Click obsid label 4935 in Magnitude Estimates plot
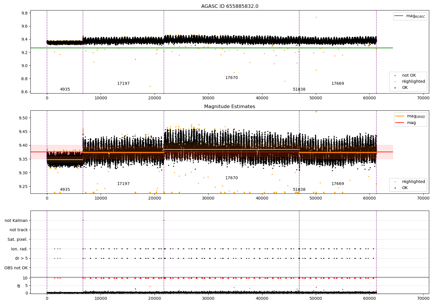The image size is (435, 305). 65,190
